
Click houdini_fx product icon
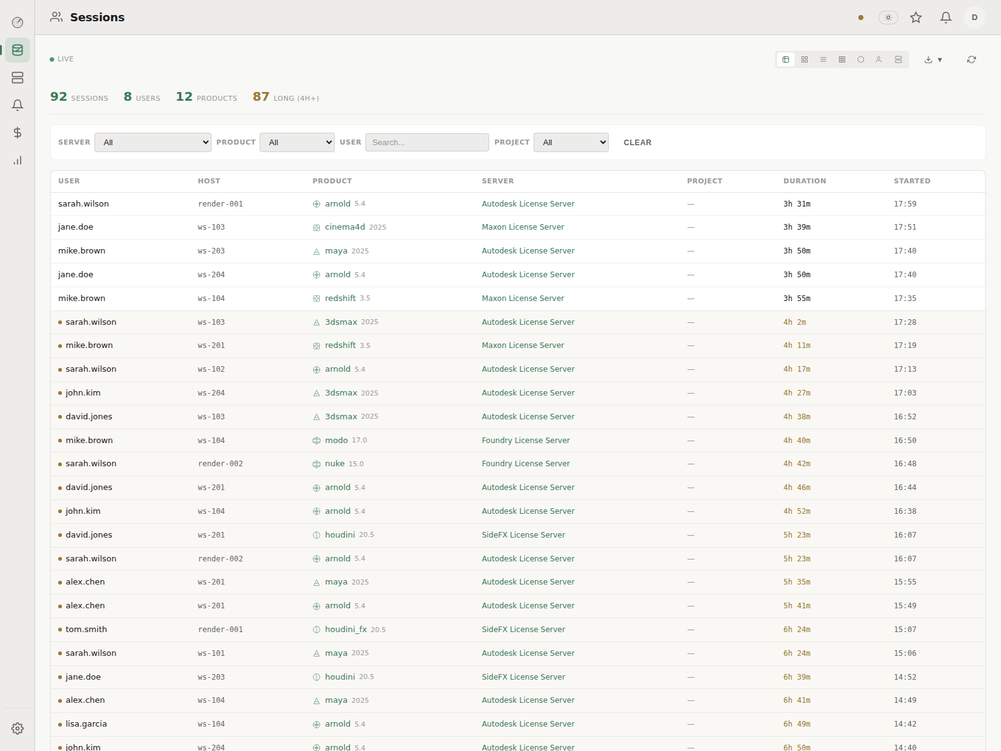(317, 630)
